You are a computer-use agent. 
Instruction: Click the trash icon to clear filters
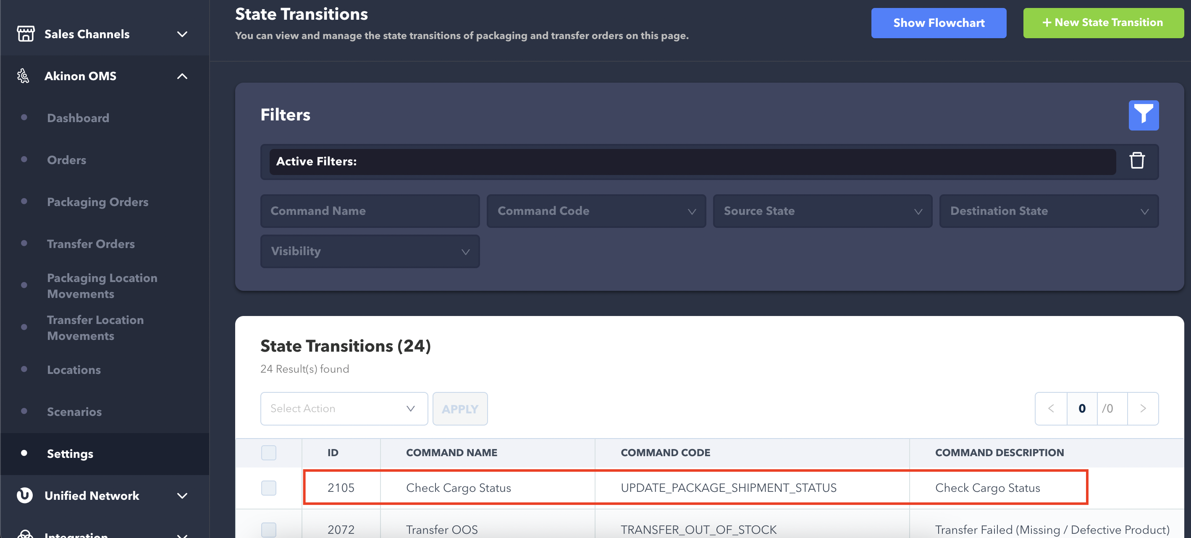(1136, 161)
